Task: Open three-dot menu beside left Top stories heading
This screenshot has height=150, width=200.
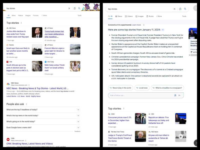Action: point(21,23)
